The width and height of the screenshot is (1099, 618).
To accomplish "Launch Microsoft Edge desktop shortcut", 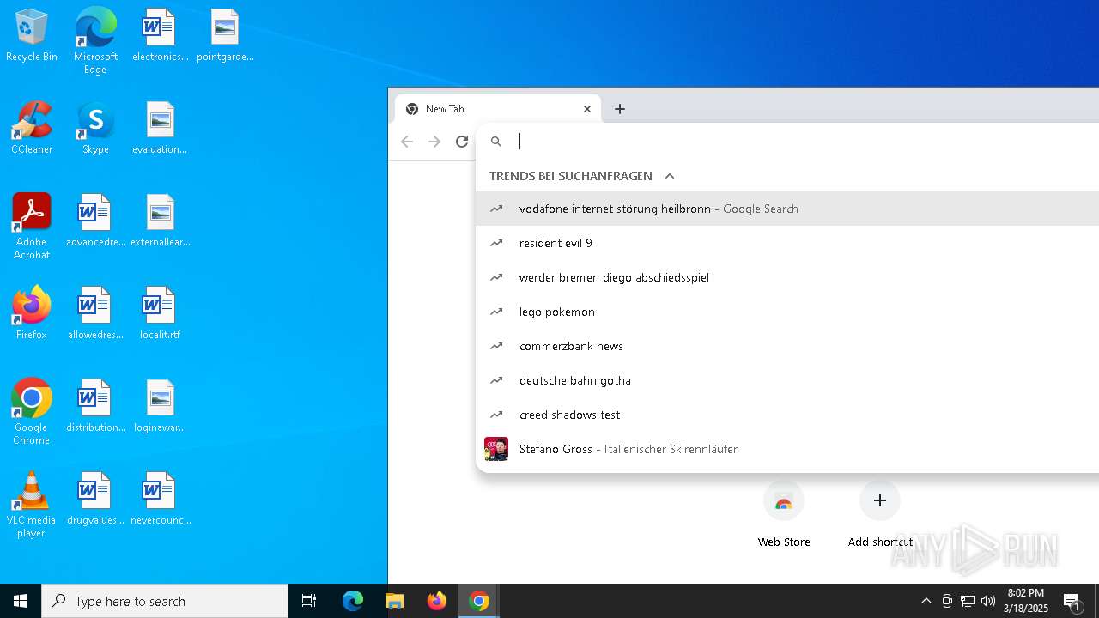I will click(x=95, y=40).
